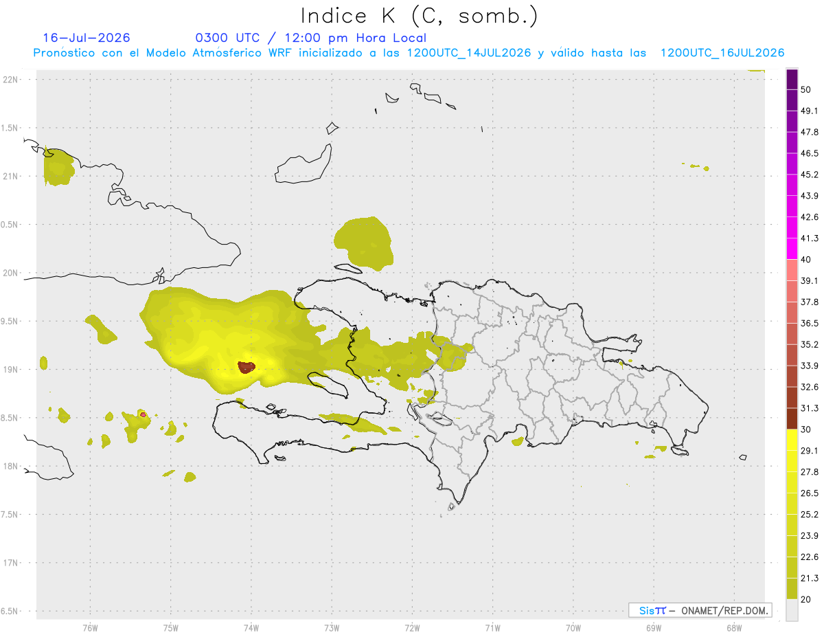Click the "19N" latitude label

click(x=10, y=369)
